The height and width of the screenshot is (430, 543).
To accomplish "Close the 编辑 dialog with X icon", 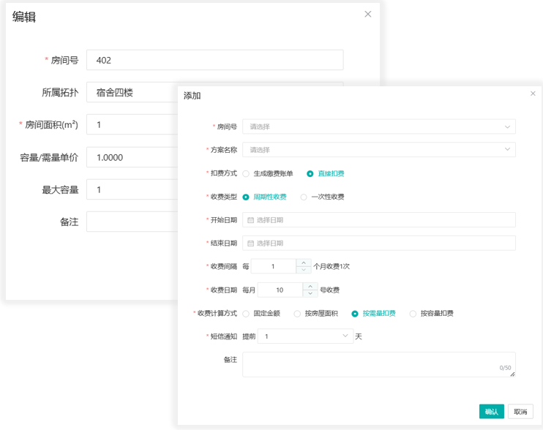I will (x=368, y=14).
